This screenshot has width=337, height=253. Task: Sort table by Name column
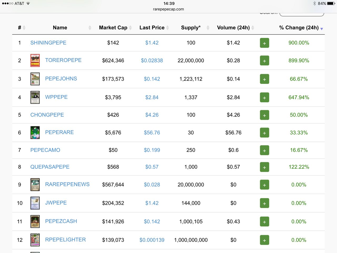[60, 28]
